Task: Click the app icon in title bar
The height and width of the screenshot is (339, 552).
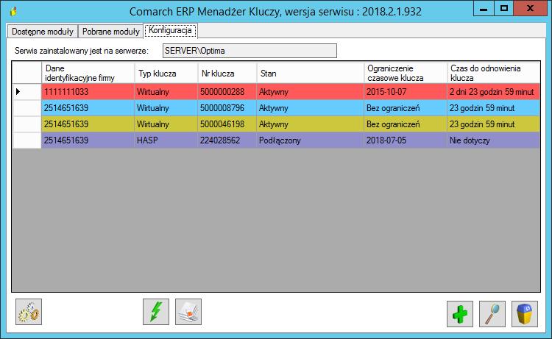Action: pyautogui.click(x=13, y=11)
